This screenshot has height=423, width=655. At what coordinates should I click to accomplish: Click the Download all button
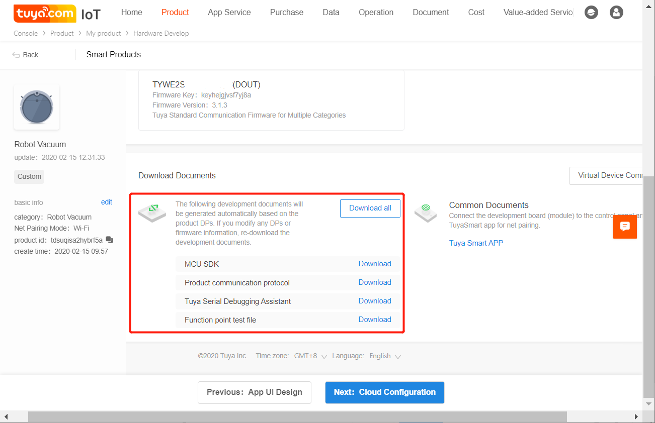(370, 208)
